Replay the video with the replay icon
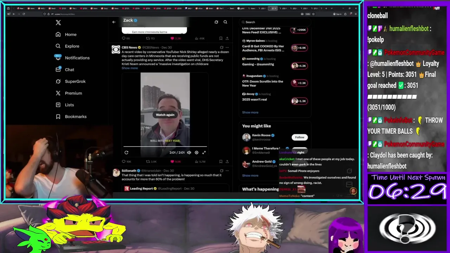The image size is (450, 253). [127, 153]
